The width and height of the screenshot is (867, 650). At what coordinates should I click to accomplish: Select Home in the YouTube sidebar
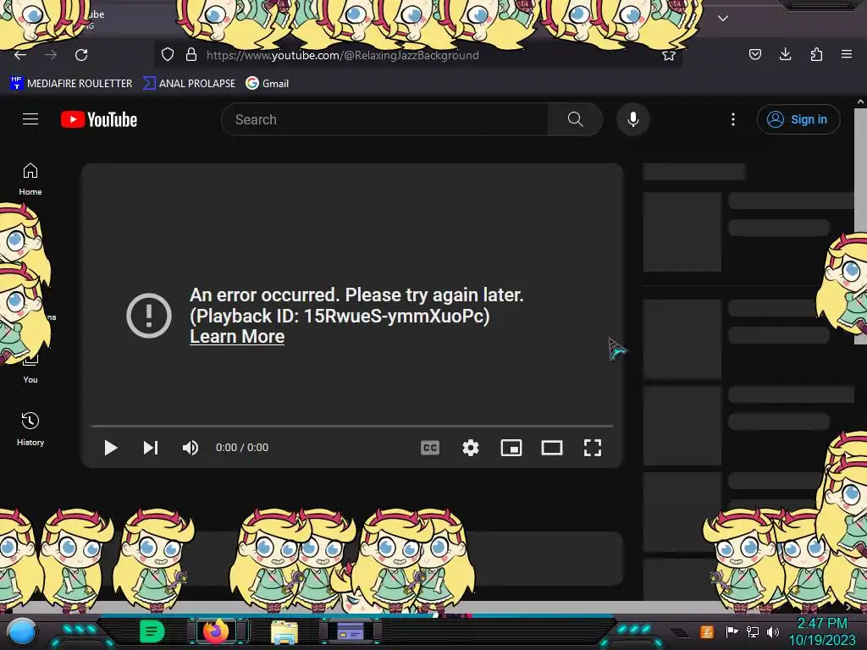point(30,179)
